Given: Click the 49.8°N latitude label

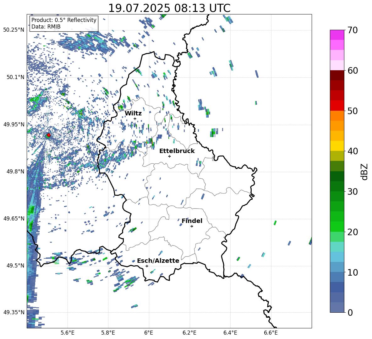Looking at the screenshot, I should point(15,171).
